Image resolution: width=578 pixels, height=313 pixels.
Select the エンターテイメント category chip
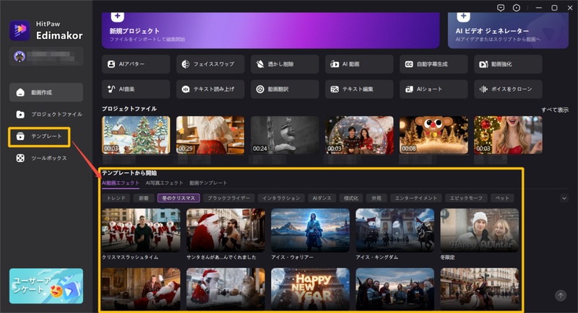click(416, 198)
